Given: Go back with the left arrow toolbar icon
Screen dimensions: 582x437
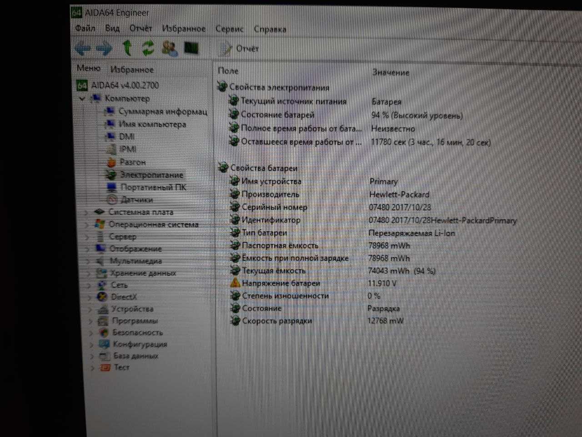Looking at the screenshot, I should tap(83, 47).
